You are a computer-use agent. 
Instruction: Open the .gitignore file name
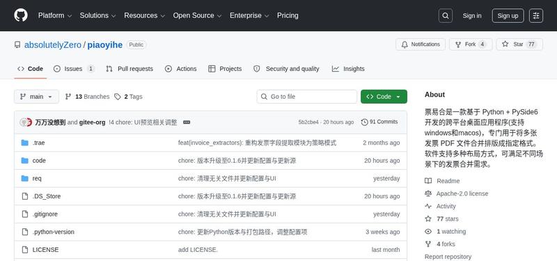45,214
